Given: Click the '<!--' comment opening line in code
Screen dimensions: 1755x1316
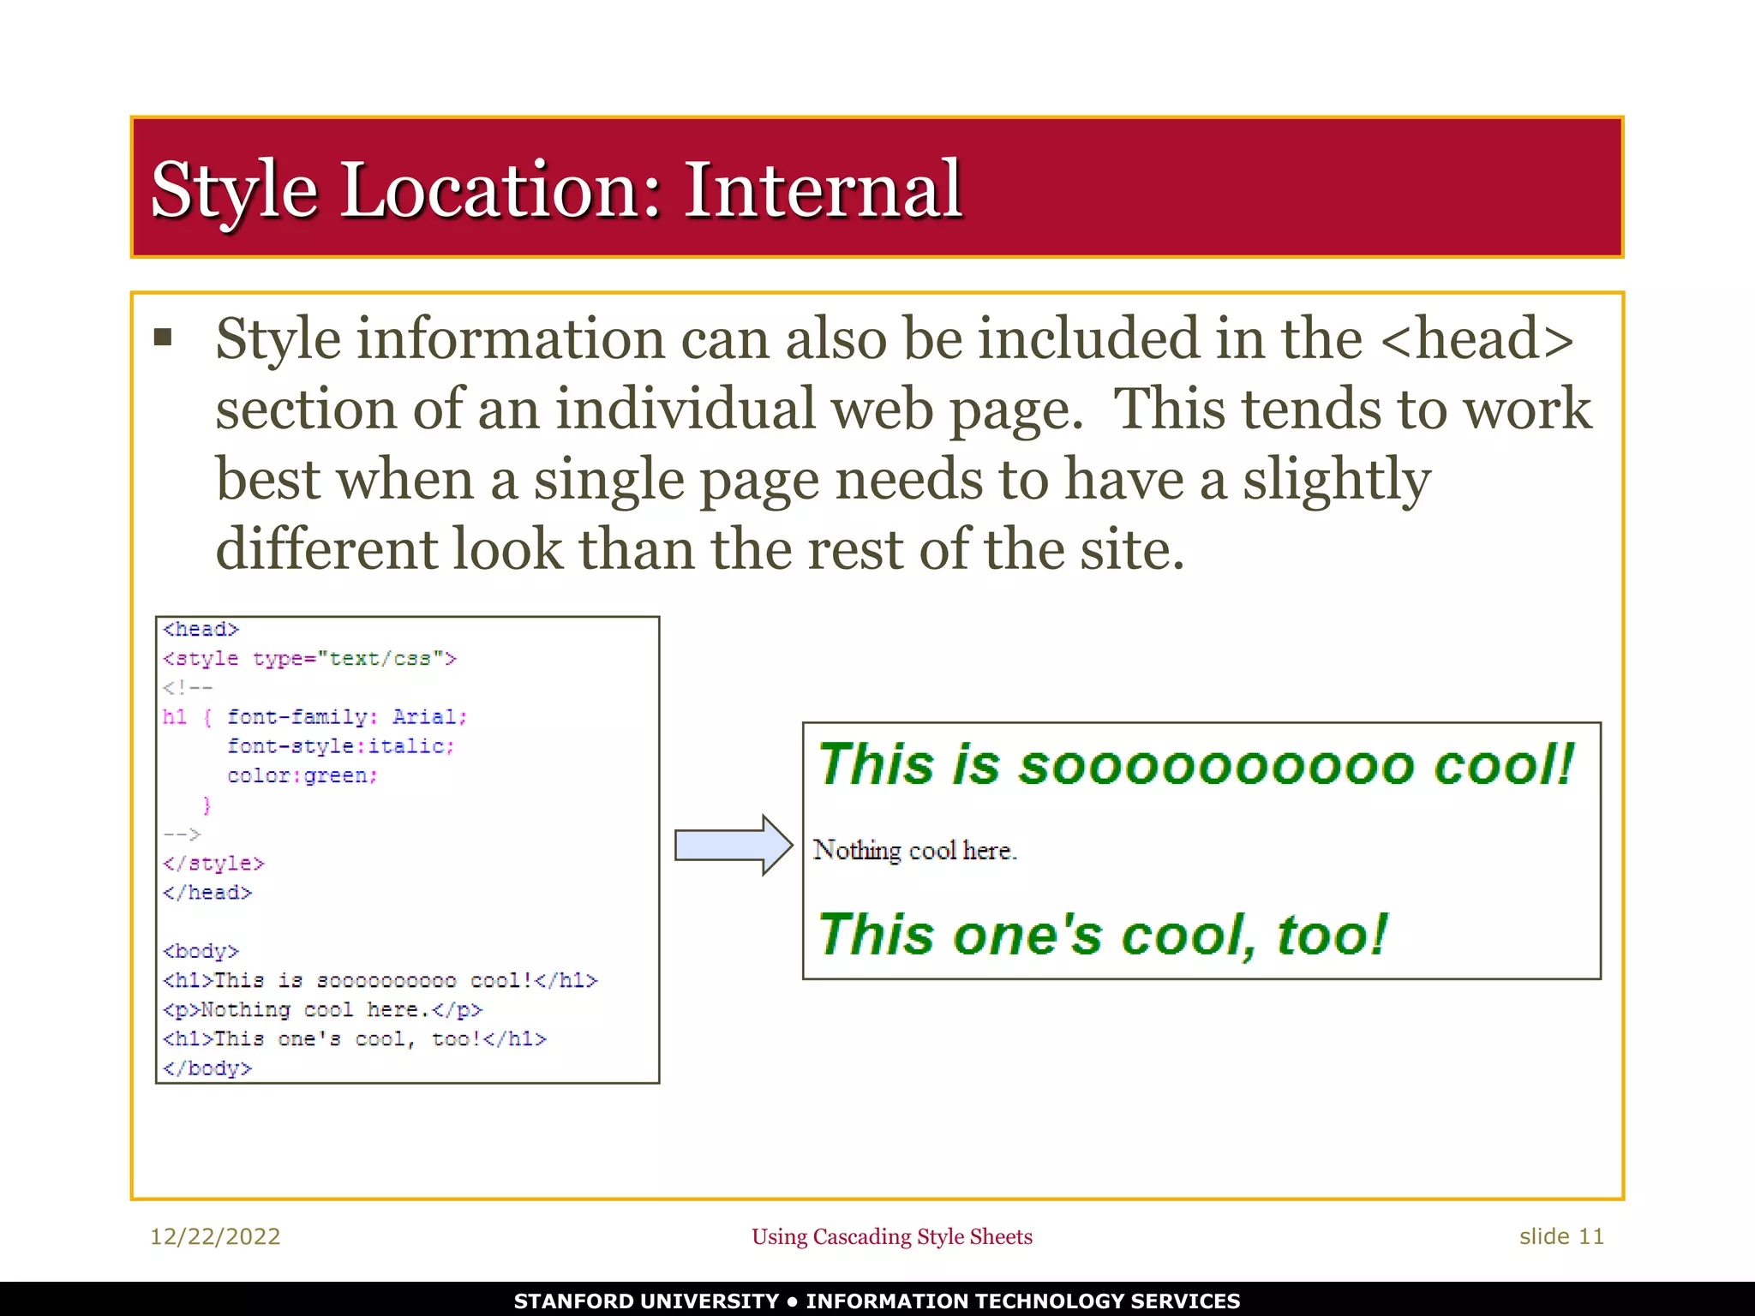Looking at the screenshot, I should [x=189, y=688].
